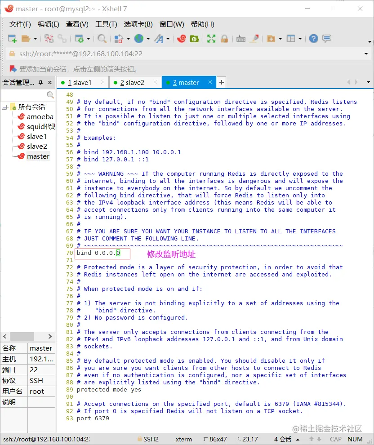374x445 pixels.
Task: Open the 帮助(H) menu
Action: point(203,24)
